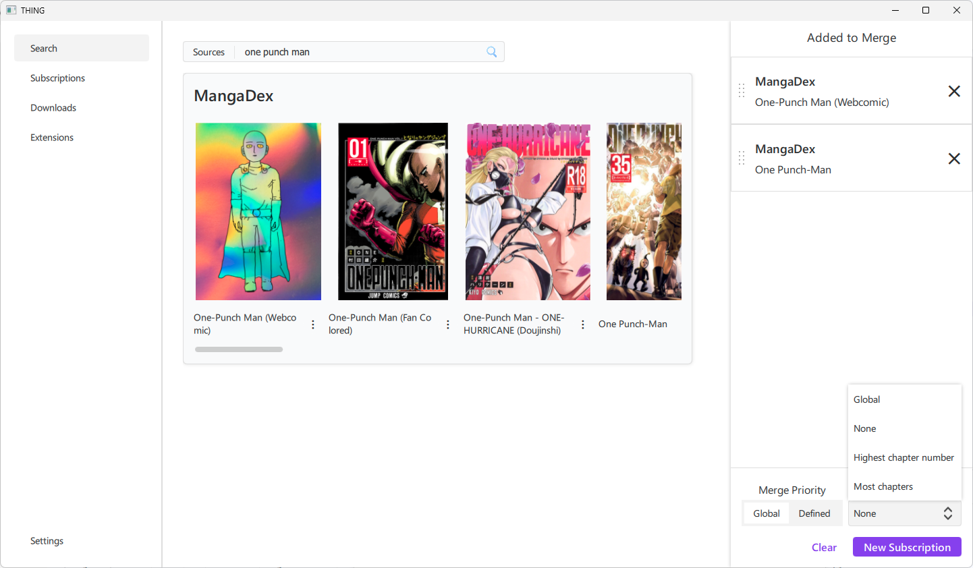Screen dimensions: 973x568
Task: Select One-Punch Man (Webcomic) cover thumbnail
Action: click(258, 211)
